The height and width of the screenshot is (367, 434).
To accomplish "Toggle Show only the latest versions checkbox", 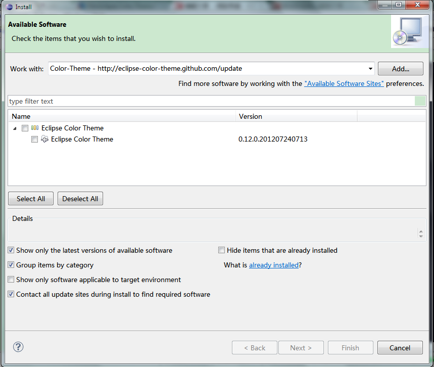I will [11, 250].
